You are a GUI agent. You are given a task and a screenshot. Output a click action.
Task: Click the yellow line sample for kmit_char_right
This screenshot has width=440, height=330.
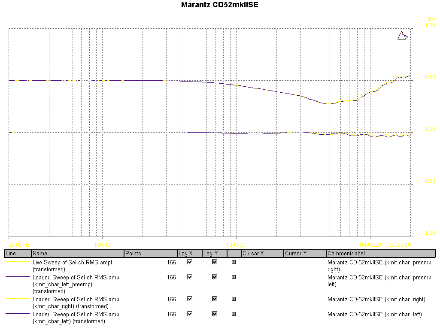tap(18, 299)
